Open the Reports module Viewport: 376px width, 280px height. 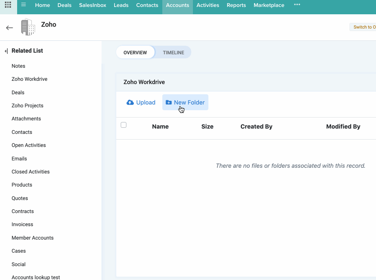click(237, 5)
